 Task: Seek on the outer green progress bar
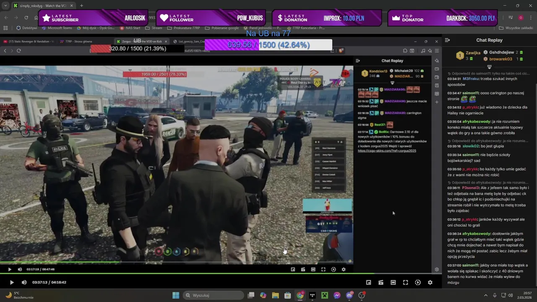[x=221, y=273]
